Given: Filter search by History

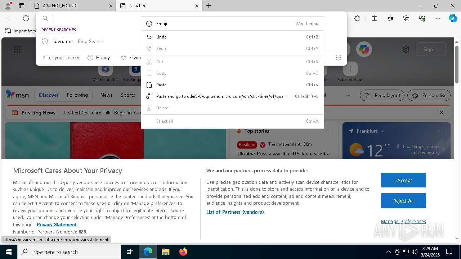Looking at the screenshot, I should (x=99, y=58).
